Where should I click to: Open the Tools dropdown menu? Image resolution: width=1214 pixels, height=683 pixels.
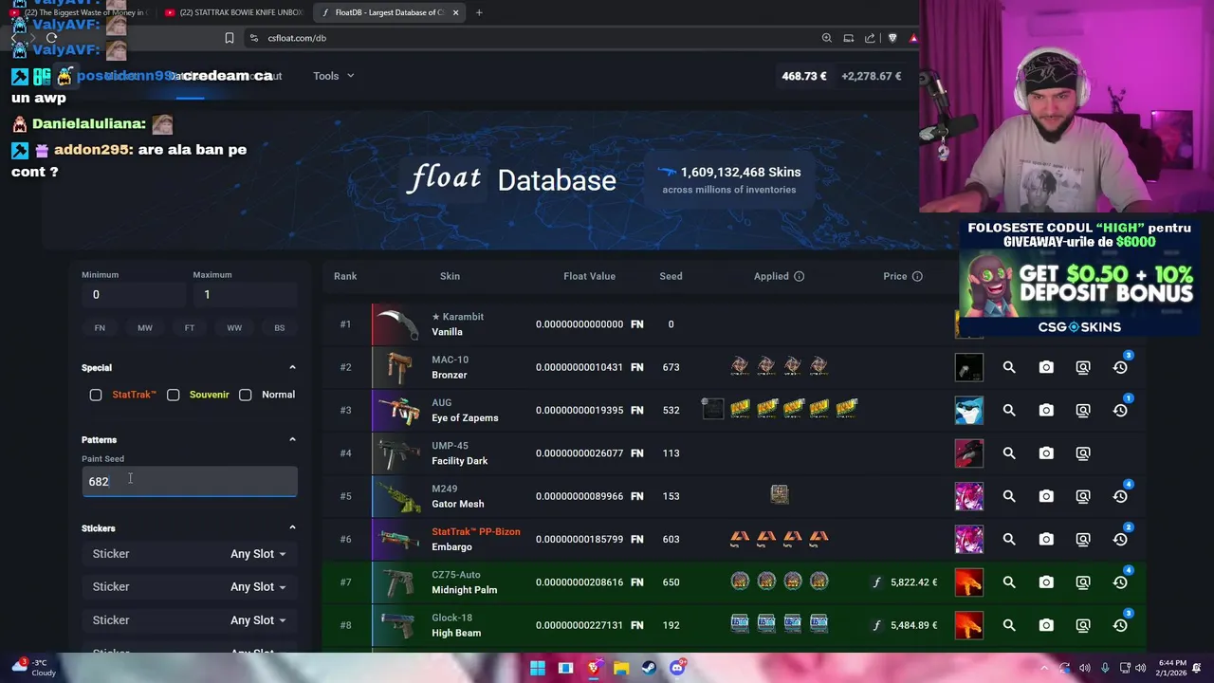(334, 76)
